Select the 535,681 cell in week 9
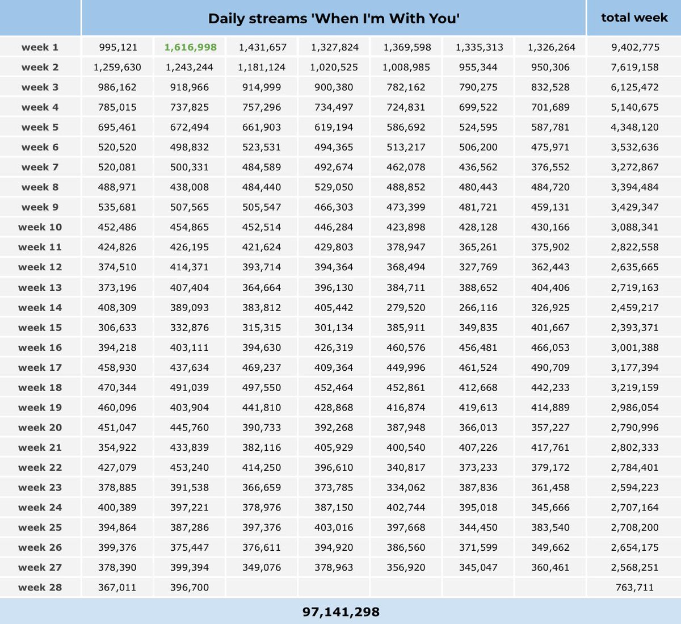 click(x=117, y=207)
